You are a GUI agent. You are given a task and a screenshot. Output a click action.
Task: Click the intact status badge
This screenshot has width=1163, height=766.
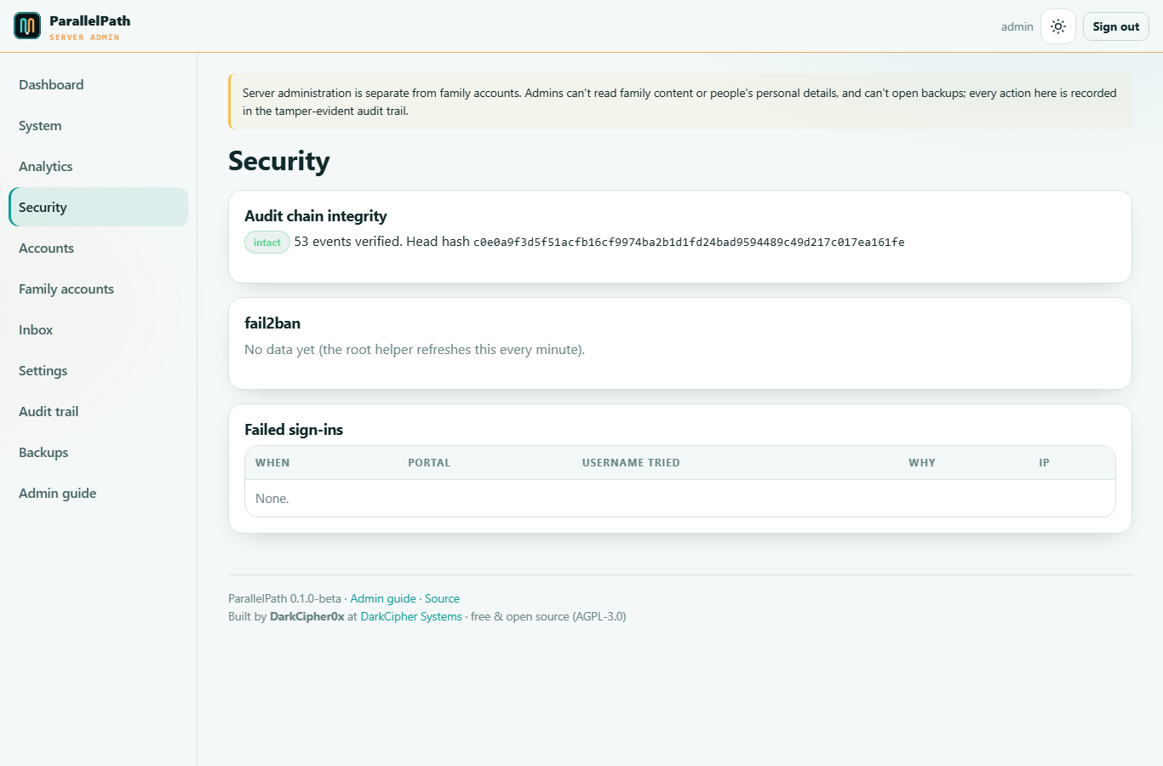[267, 243]
